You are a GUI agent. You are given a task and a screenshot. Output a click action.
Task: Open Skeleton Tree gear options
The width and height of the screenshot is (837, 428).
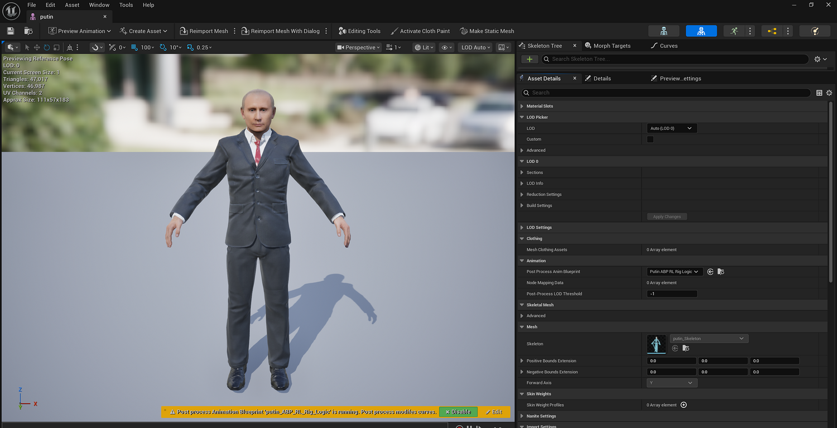pos(820,59)
